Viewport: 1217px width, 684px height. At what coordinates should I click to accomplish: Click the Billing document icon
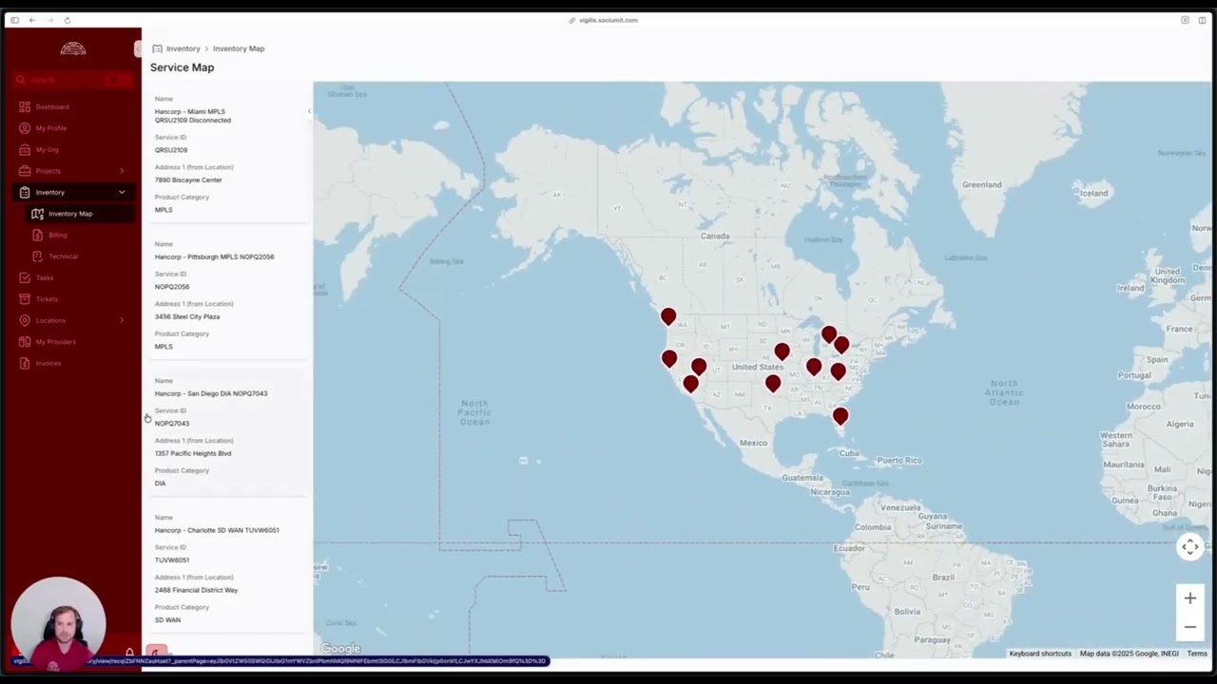tap(37, 235)
